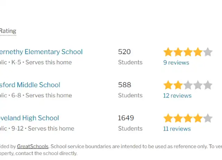The width and height of the screenshot is (222, 160).
Task: View the 9 reviews link
Action: [x=176, y=63]
